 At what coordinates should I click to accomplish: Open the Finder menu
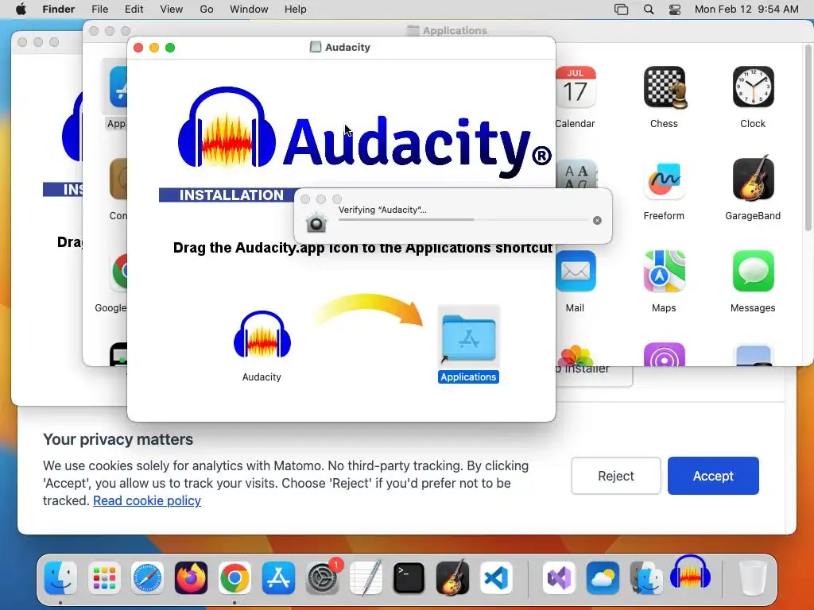point(58,10)
